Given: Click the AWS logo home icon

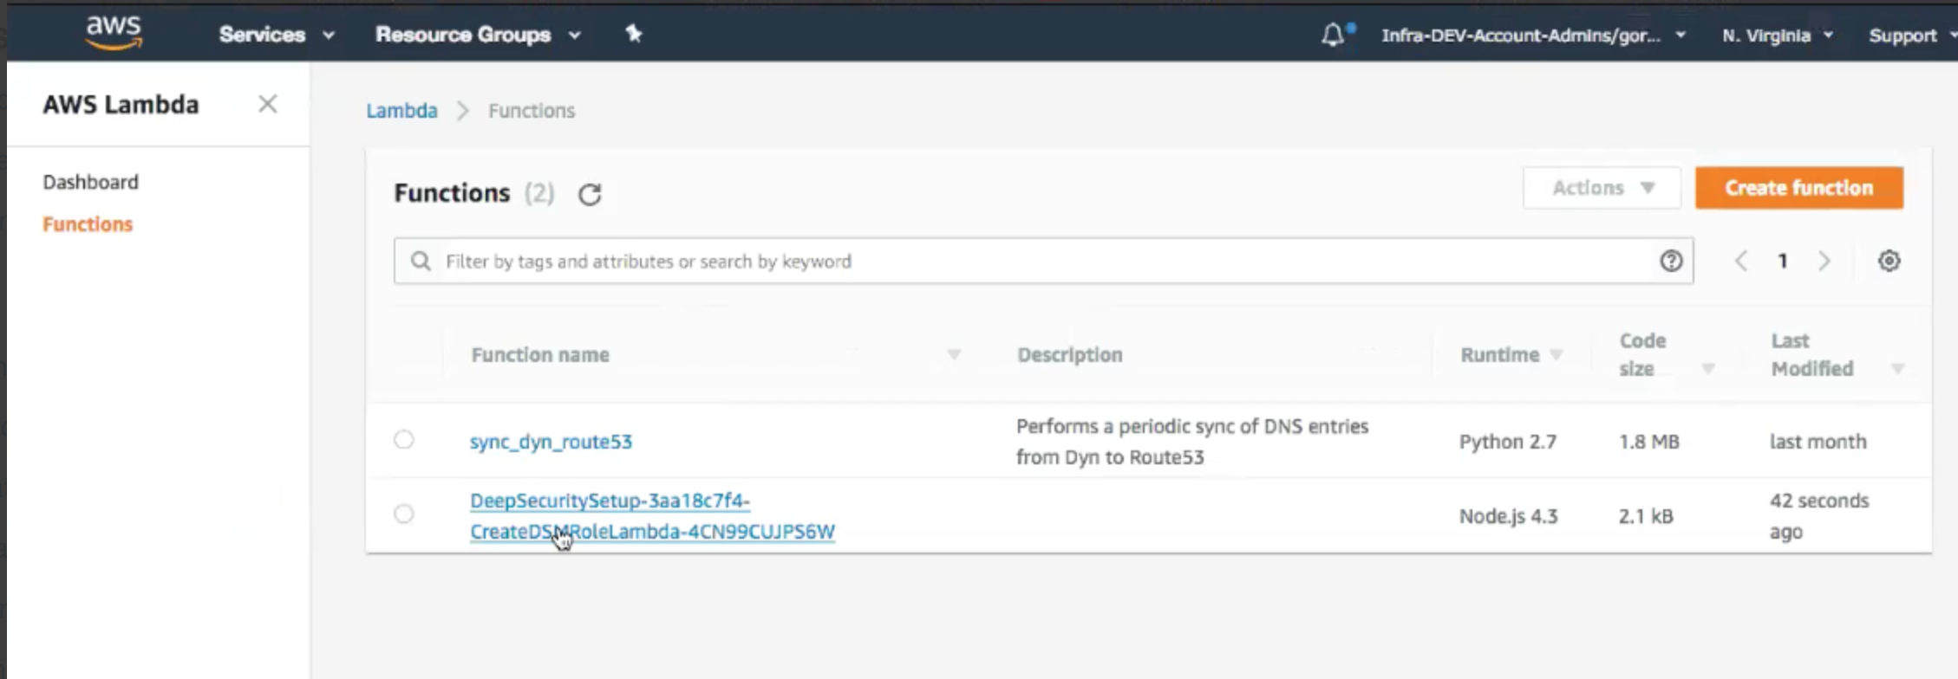Looking at the screenshot, I should [x=114, y=33].
